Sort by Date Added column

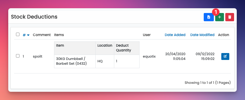click(175, 35)
